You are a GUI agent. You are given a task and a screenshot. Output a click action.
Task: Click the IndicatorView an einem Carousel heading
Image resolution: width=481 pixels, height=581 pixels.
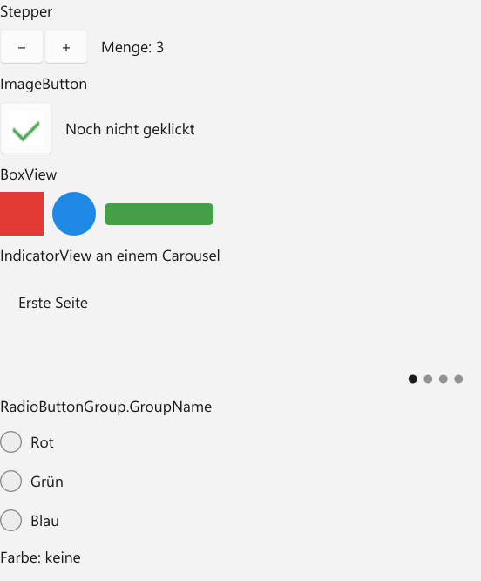point(111,256)
